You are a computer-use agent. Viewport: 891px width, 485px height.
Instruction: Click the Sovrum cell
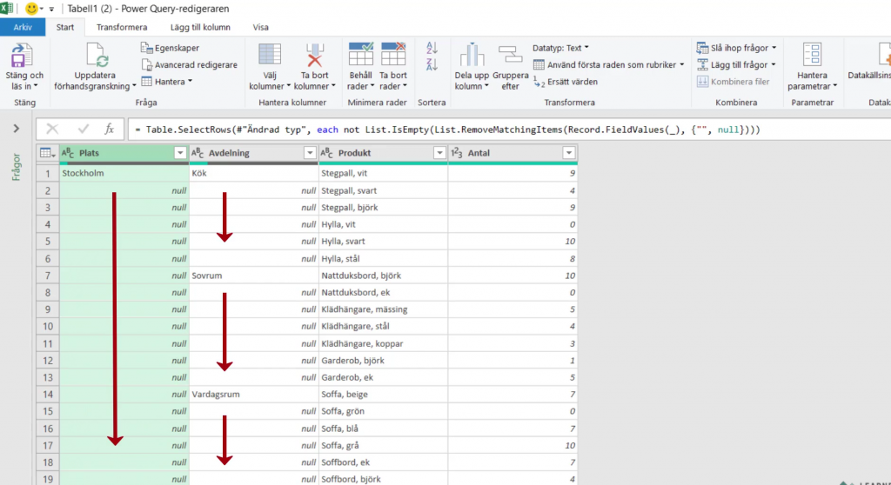click(x=253, y=276)
